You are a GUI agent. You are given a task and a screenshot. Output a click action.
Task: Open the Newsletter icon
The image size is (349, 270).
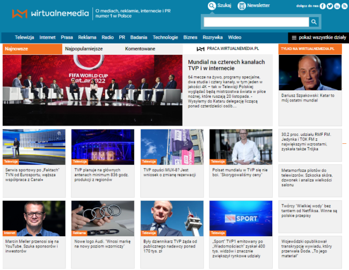point(242,5)
